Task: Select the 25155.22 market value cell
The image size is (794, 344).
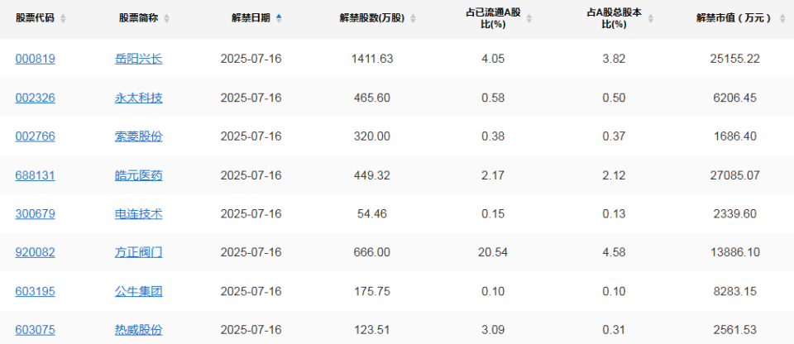Action: 734,60
